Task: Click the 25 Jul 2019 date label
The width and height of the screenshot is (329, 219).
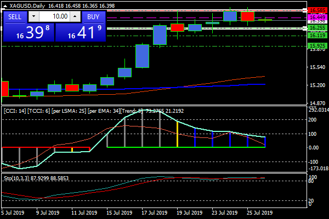Action: [259, 213]
